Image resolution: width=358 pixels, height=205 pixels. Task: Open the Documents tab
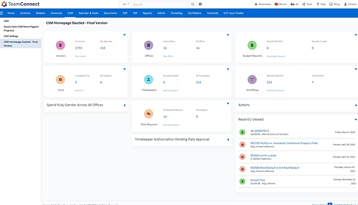coord(110,13)
